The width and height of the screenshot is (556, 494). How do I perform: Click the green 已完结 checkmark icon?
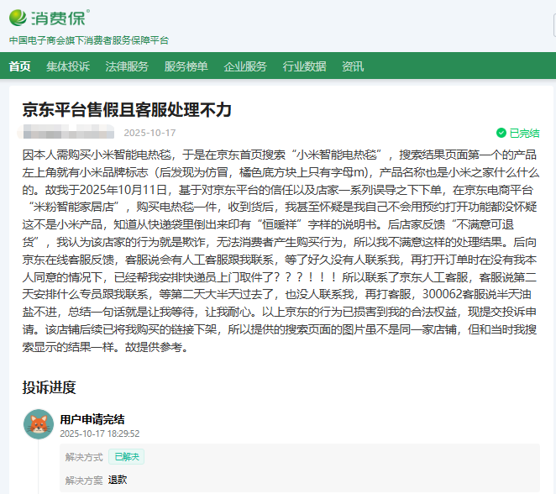tap(501, 133)
